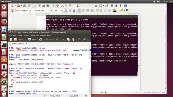
Task: Toggle Centered alignment in Writer toolbar
Action: point(84,11)
